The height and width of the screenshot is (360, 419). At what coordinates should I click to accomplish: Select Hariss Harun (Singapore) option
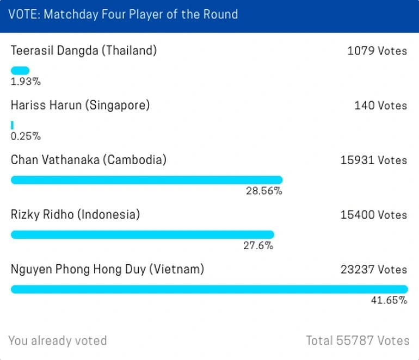(x=80, y=105)
